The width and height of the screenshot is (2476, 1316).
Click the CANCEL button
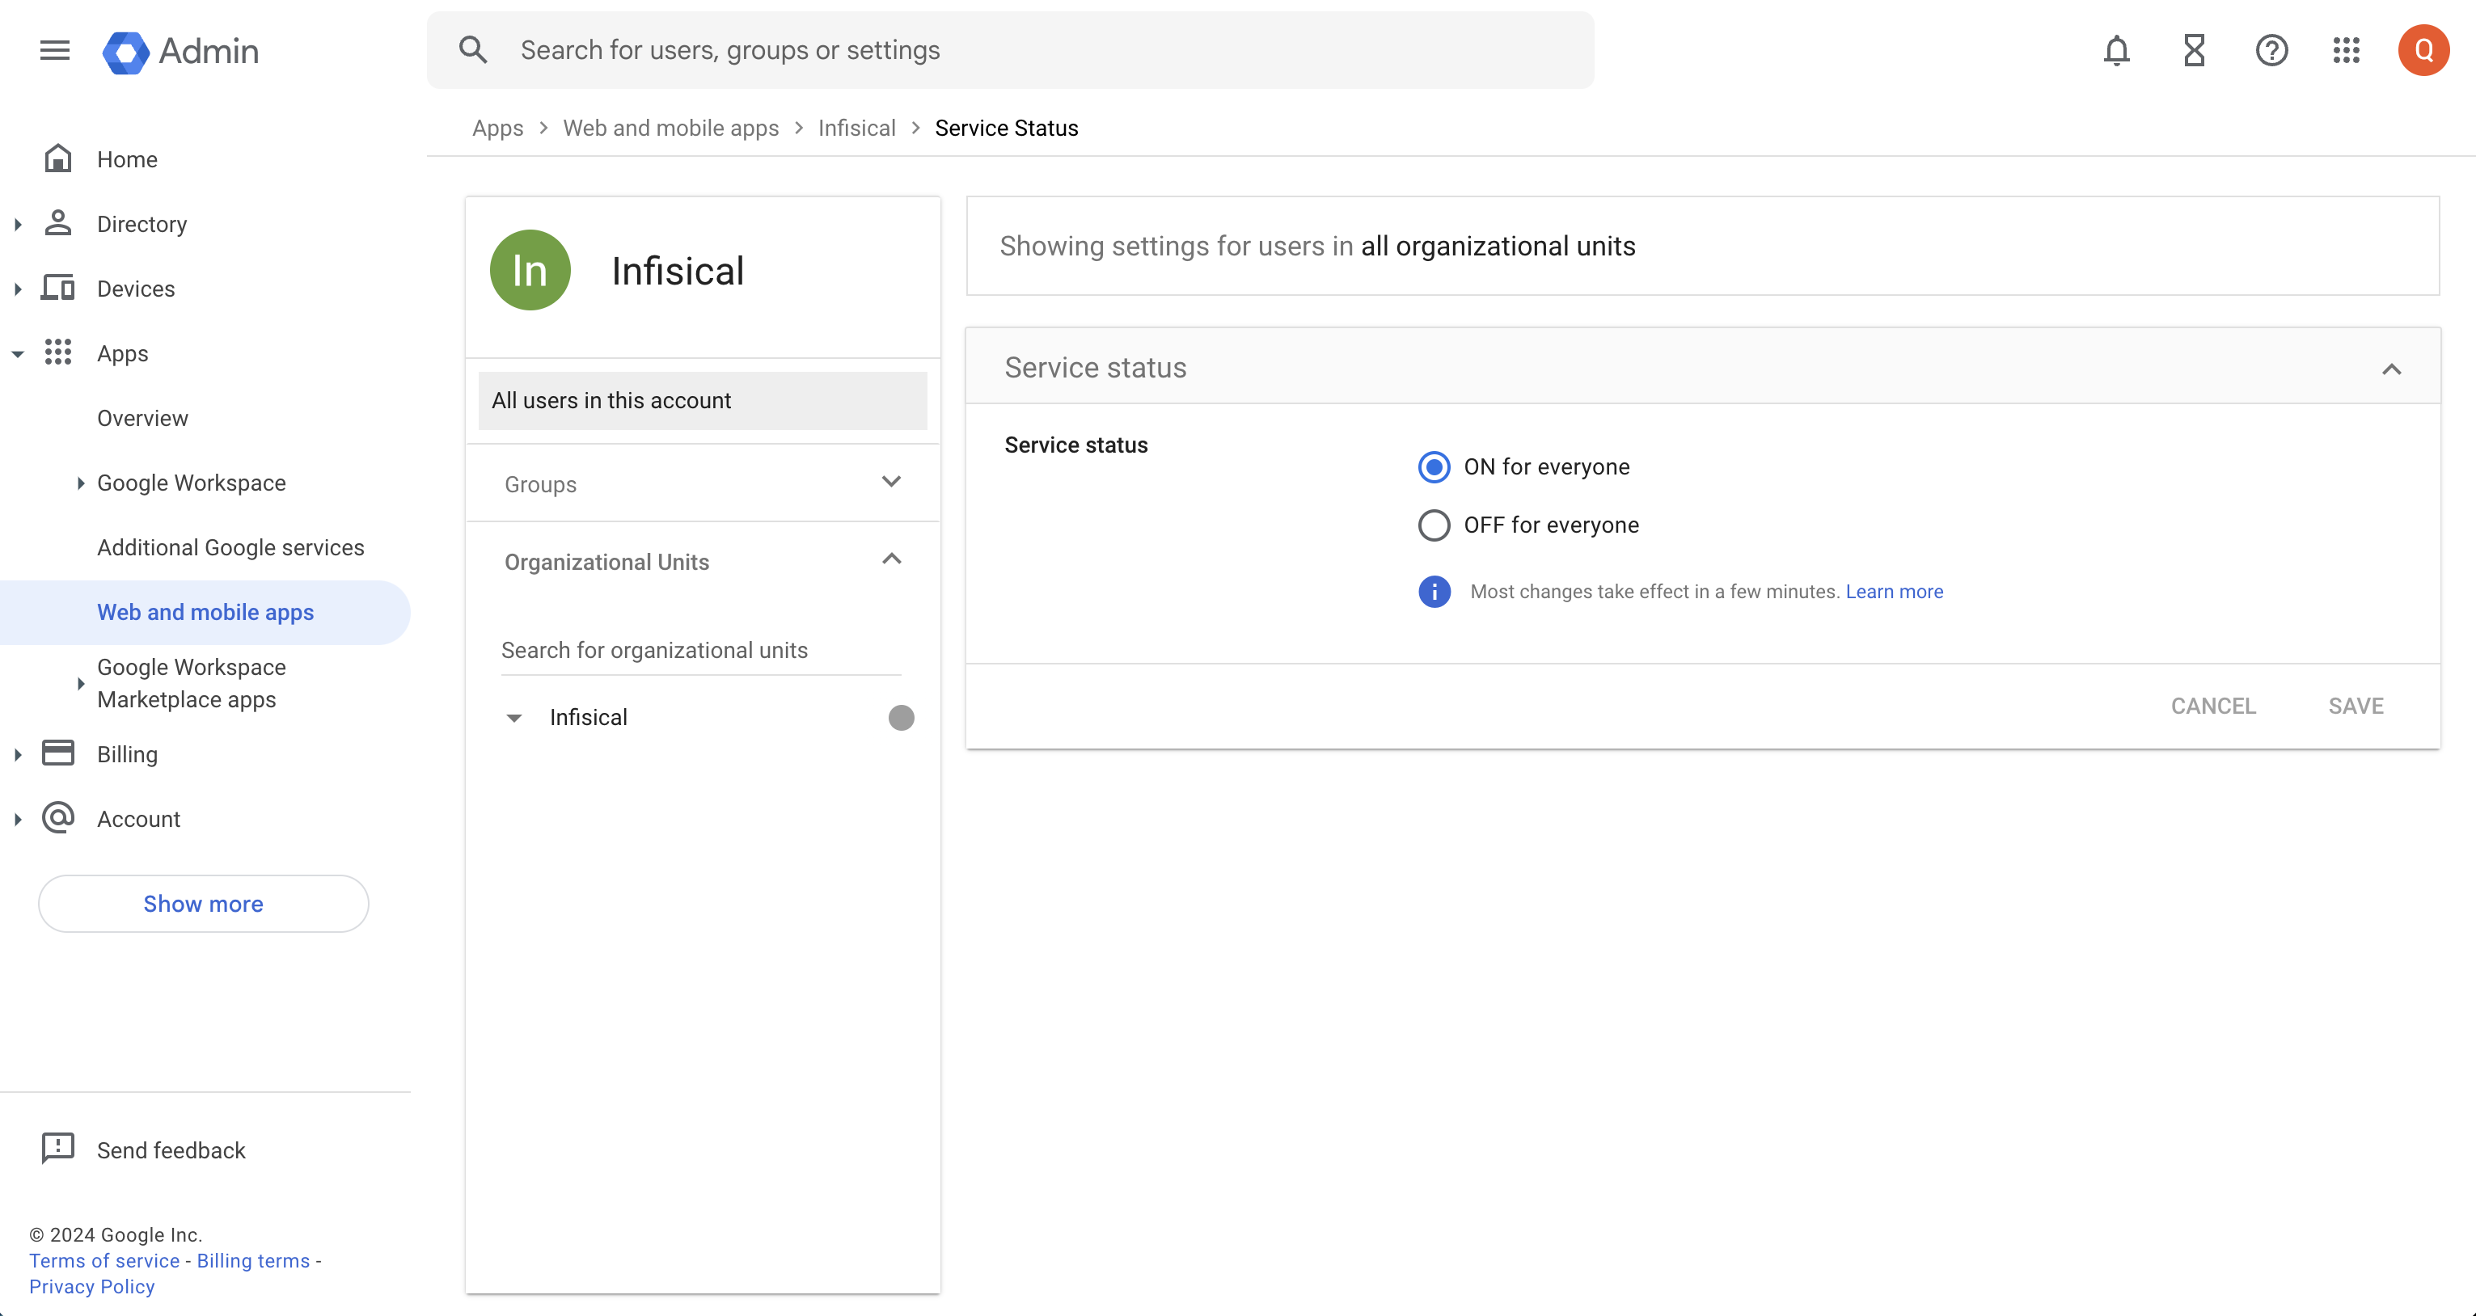2212,706
